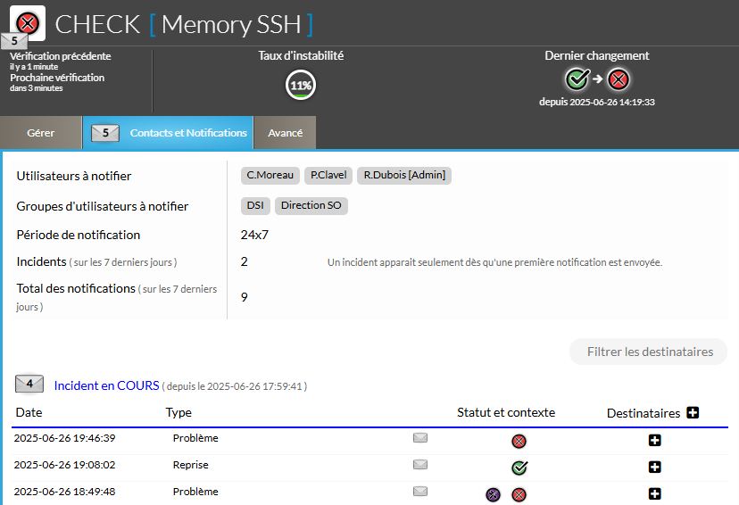Click the R.Dubois [Admin] user tag
This screenshot has height=505, width=739.
pos(404,175)
